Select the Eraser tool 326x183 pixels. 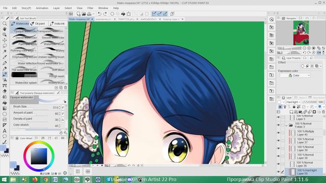click(5, 91)
